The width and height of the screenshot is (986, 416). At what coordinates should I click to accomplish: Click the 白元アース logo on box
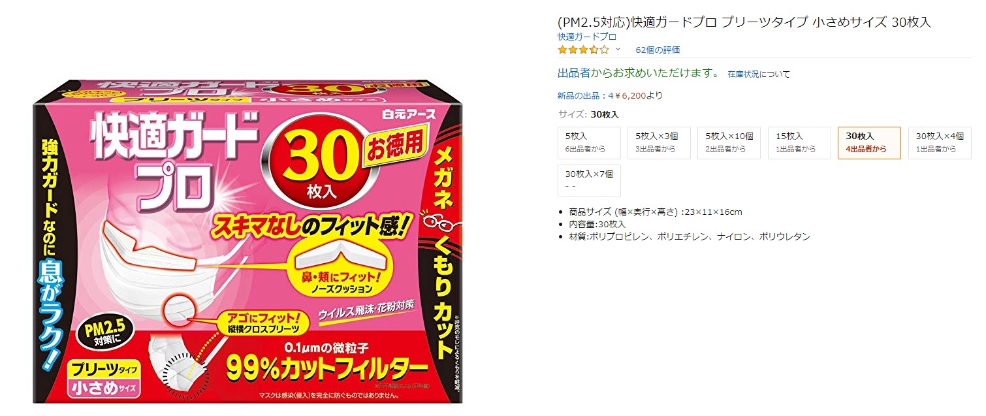pos(409,114)
